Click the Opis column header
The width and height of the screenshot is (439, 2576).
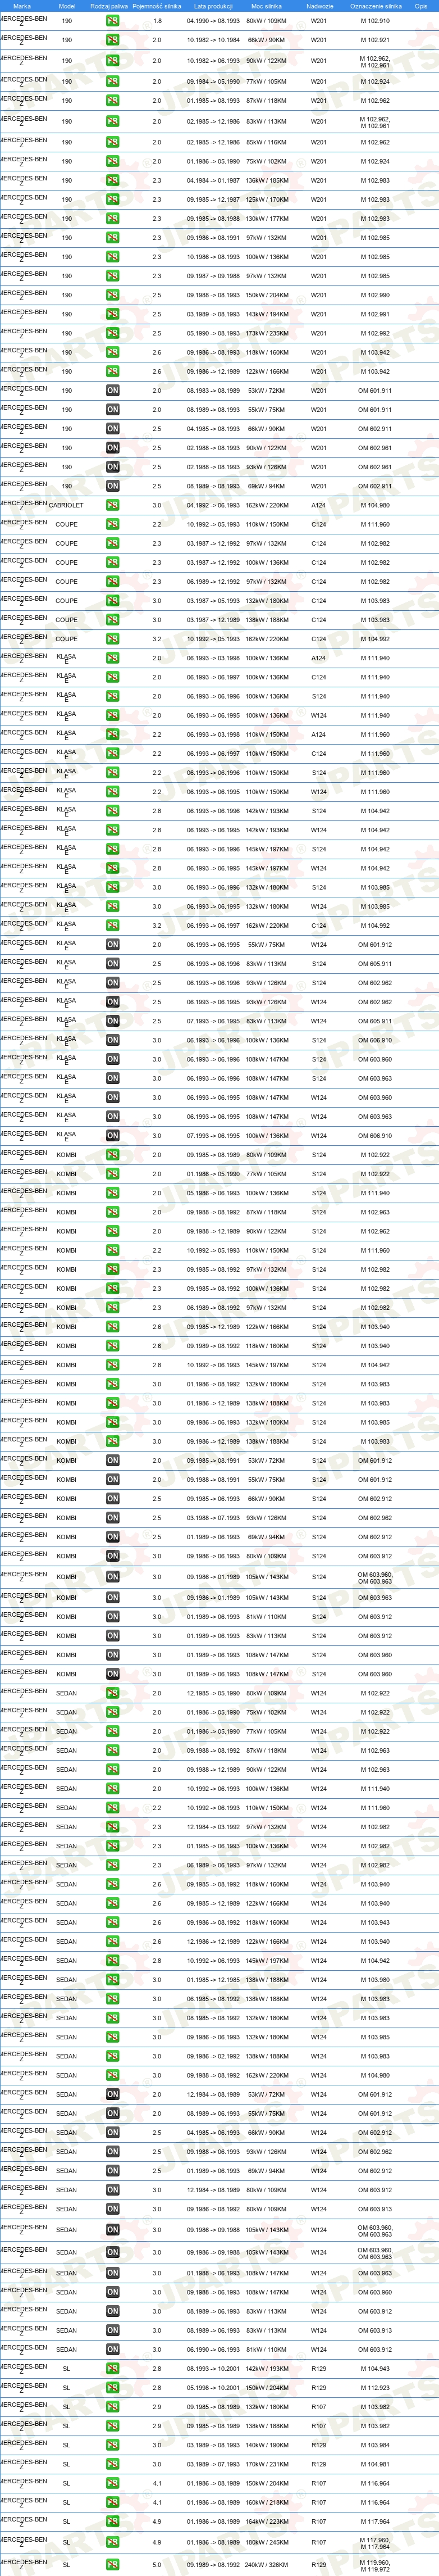[x=421, y=6]
